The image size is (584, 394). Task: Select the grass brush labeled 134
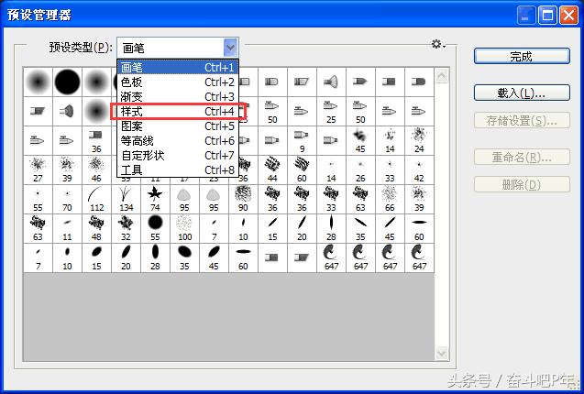click(x=125, y=197)
